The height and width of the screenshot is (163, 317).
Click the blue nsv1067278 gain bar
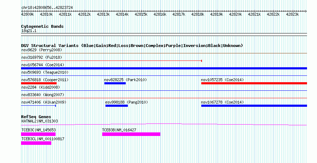tap(254, 106)
